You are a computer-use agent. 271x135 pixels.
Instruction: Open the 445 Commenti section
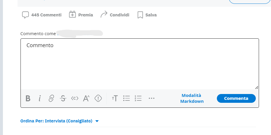[42, 15]
